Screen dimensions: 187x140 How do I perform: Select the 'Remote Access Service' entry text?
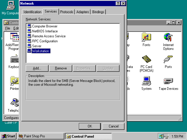pyautogui.click(x=49, y=36)
